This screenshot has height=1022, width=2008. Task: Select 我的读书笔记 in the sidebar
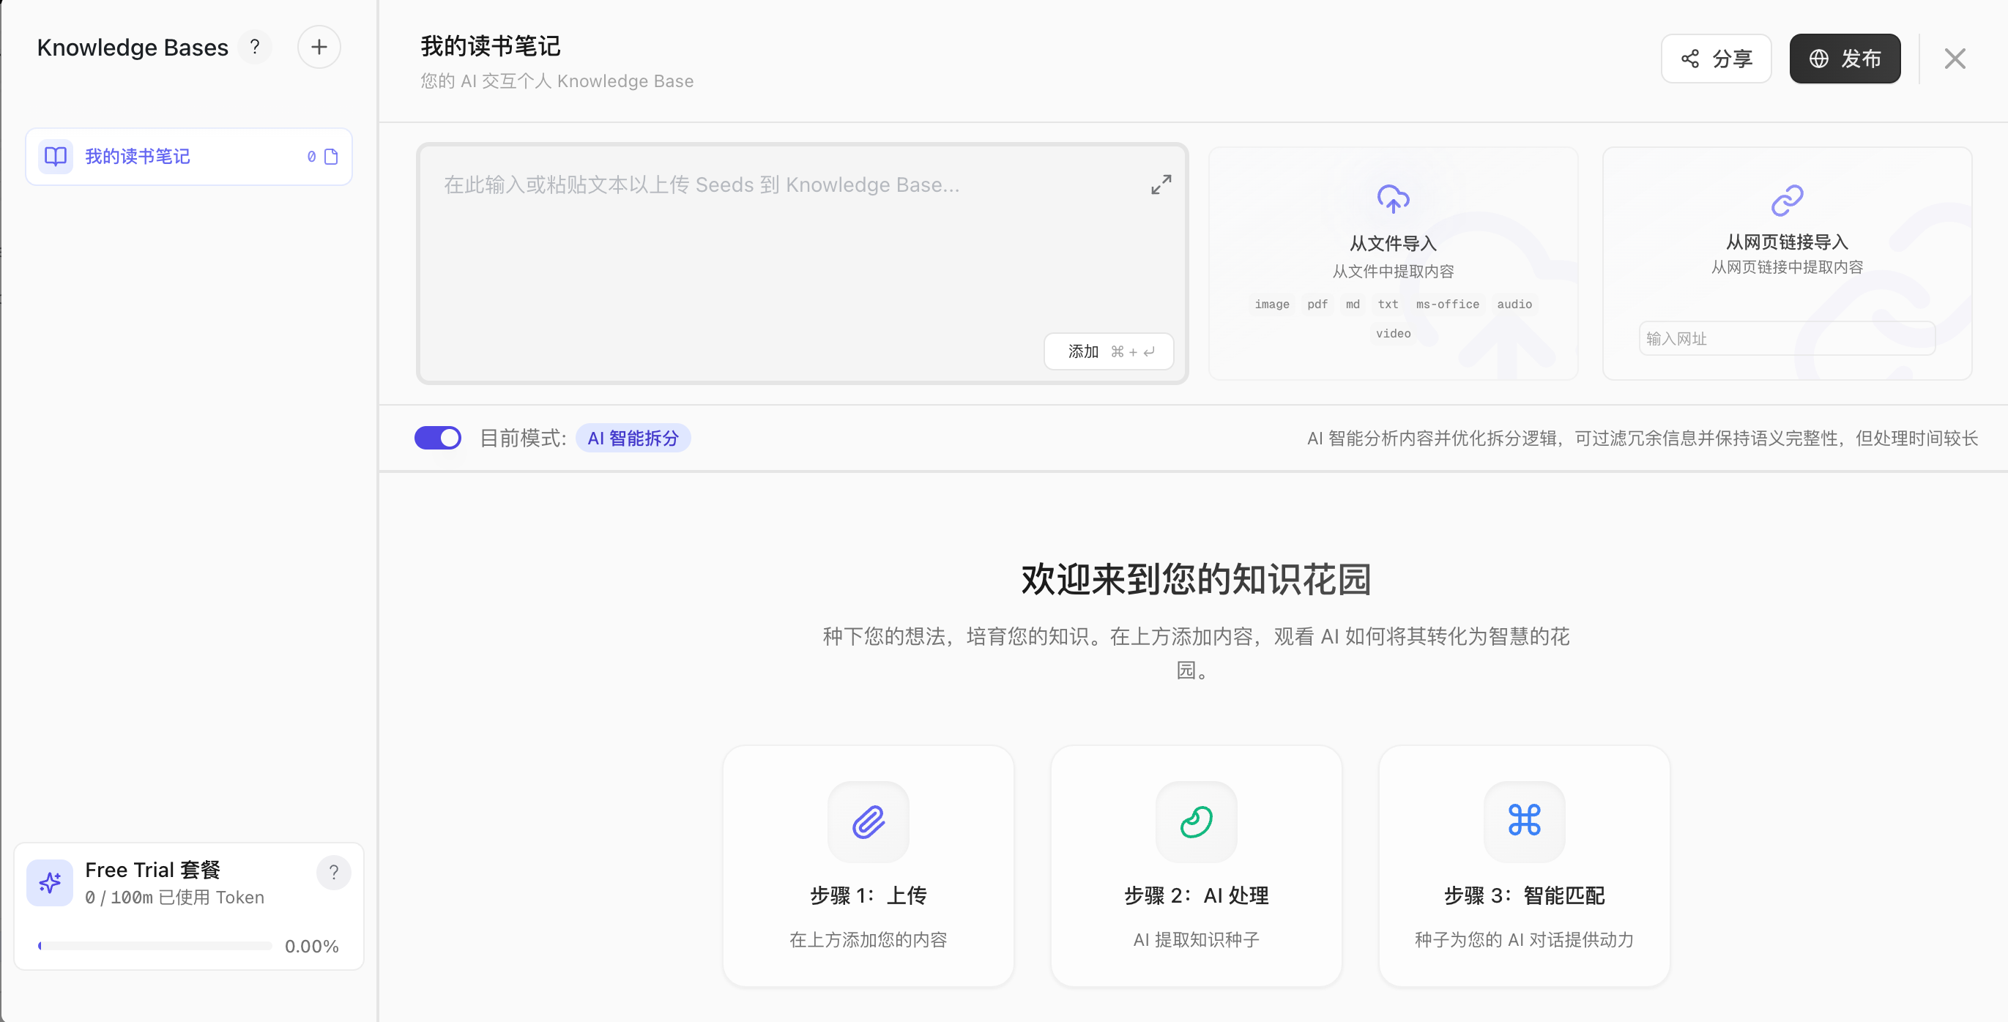pyautogui.click(x=189, y=157)
